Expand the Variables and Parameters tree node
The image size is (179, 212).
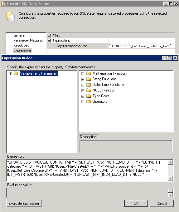[x=10, y=74]
